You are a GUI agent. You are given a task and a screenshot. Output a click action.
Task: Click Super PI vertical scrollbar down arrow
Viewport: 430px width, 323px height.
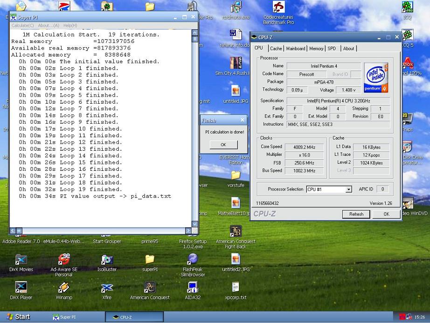[194, 224]
